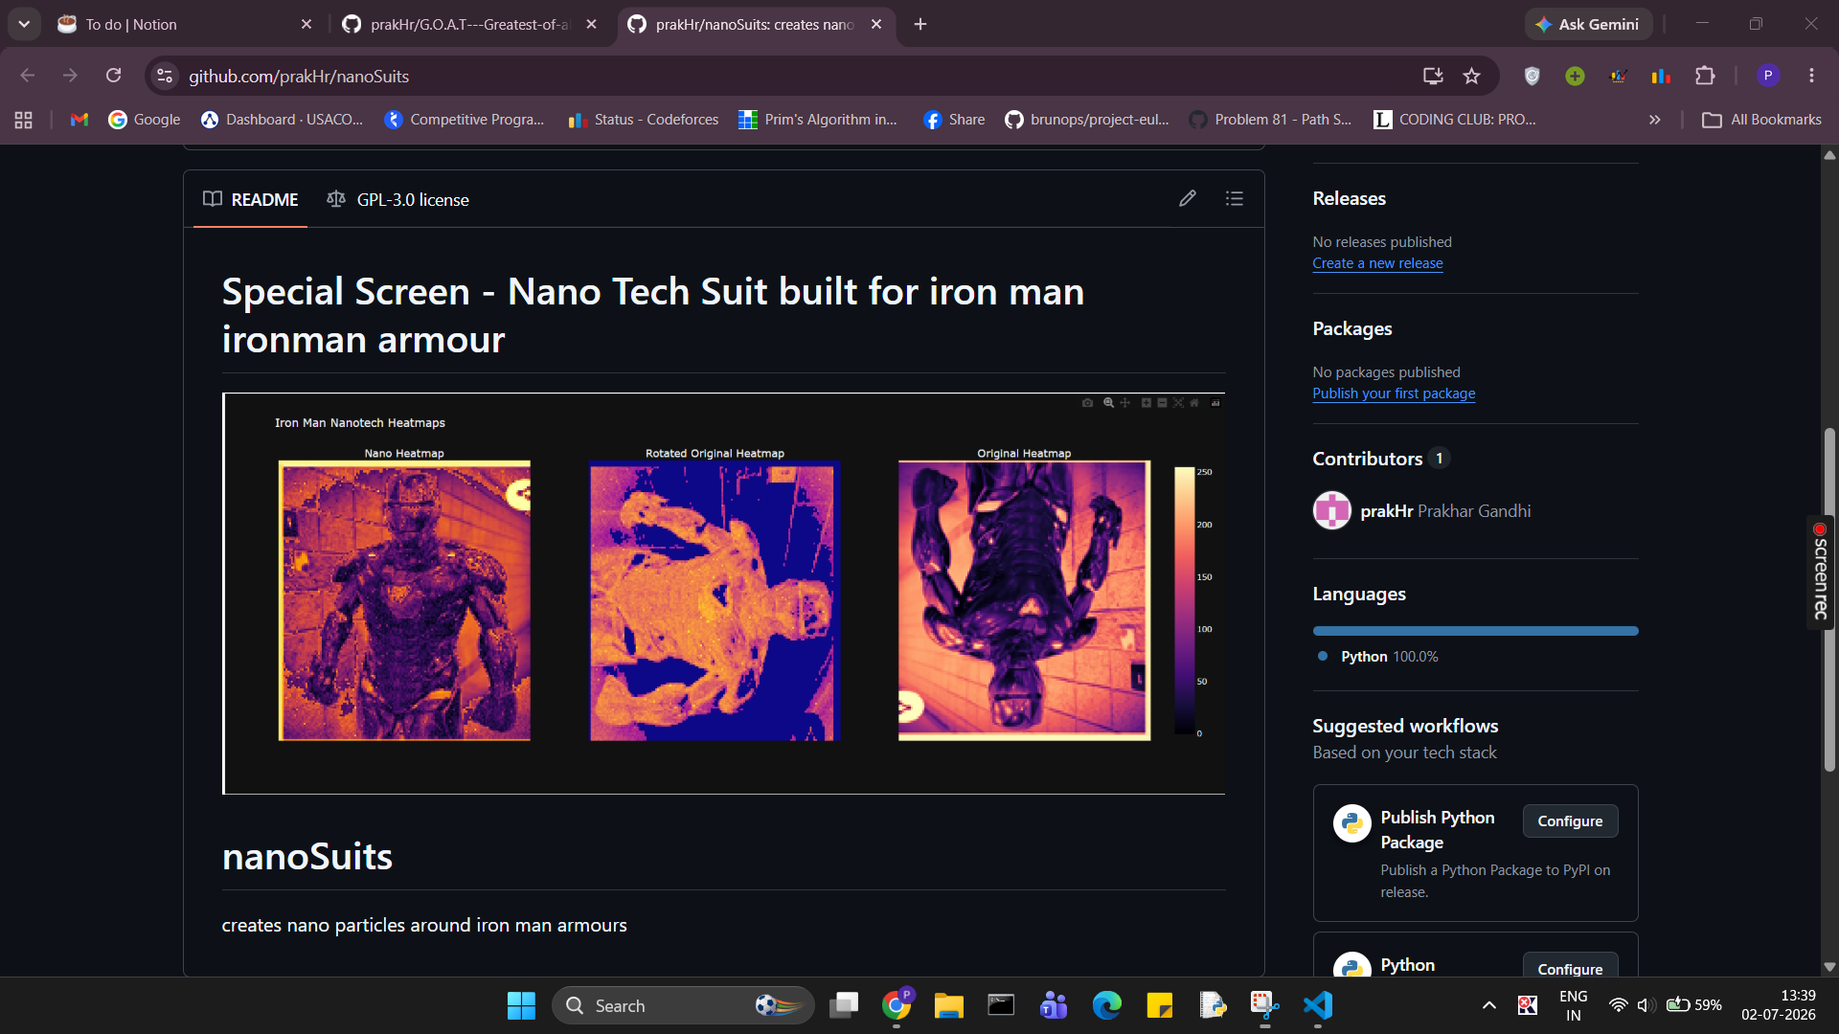Open a new browser tab
The image size is (1839, 1034).
coord(920,24)
